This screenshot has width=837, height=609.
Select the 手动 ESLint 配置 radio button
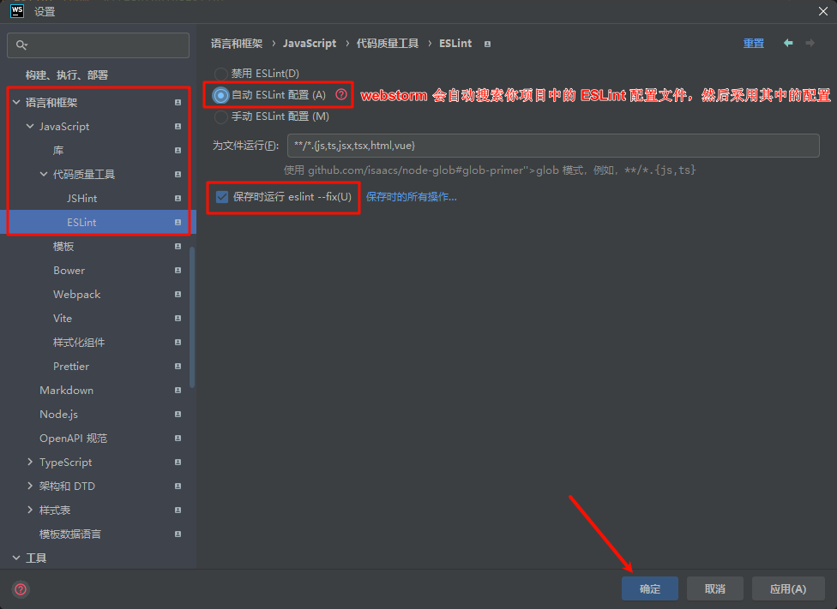click(x=221, y=116)
